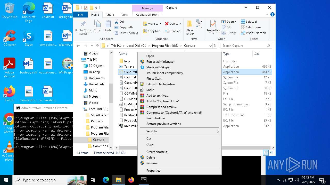330x185 pixels.
Task: Click Select none in ribbon
Action: [251, 27]
